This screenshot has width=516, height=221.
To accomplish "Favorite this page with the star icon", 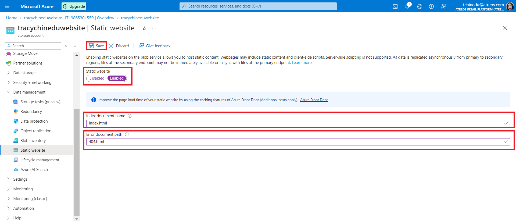I will [x=144, y=28].
